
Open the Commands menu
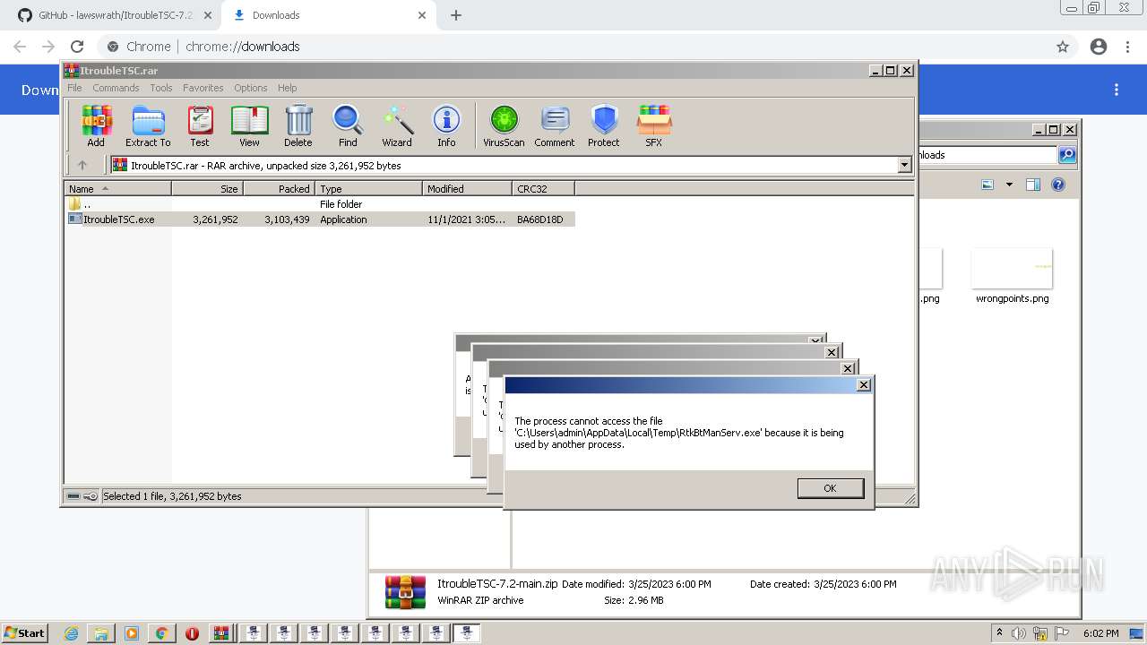click(x=116, y=88)
